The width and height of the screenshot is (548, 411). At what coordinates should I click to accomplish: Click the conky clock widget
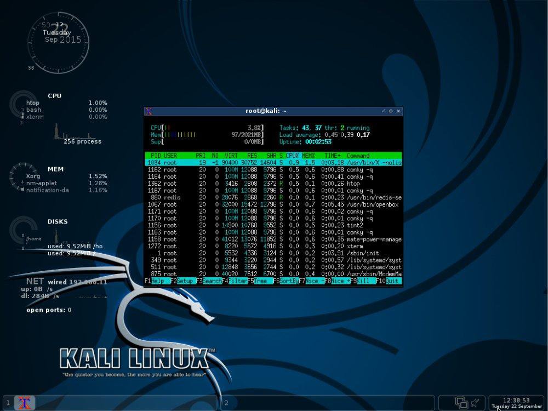coord(59,43)
